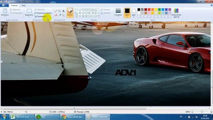Image resolution: width=213 pixels, height=120 pixels.
Task: Click the zoom in plus button
Action: click(x=211, y=112)
